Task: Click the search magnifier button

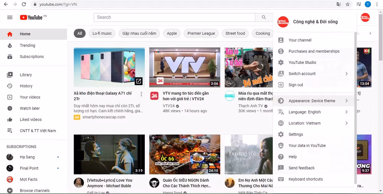Action: click(x=264, y=17)
